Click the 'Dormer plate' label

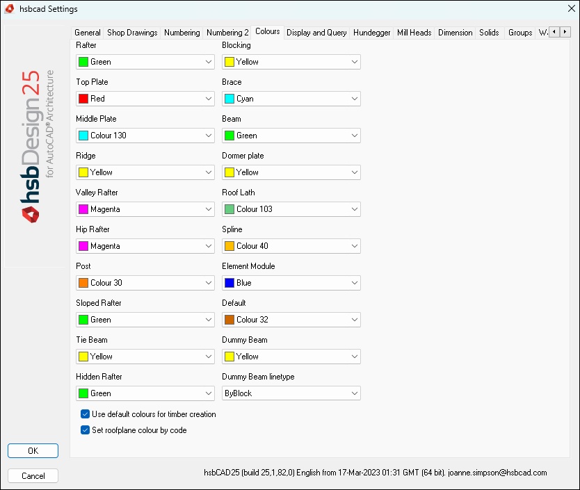(x=243, y=156)
